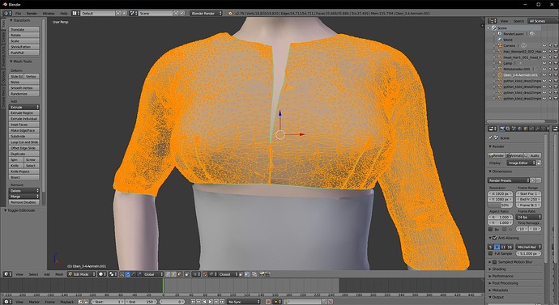Viewport: 559px width, 305px height.
Task: Toggle the Border (Bo) checkbox
Action: tap(491, 230)
